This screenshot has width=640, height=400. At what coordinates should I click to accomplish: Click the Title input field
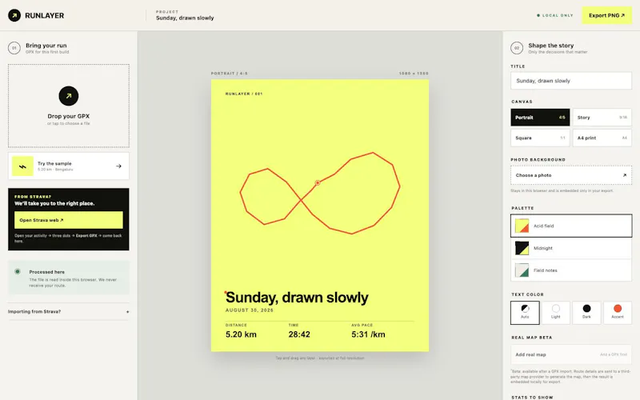(x=571, y=81)
